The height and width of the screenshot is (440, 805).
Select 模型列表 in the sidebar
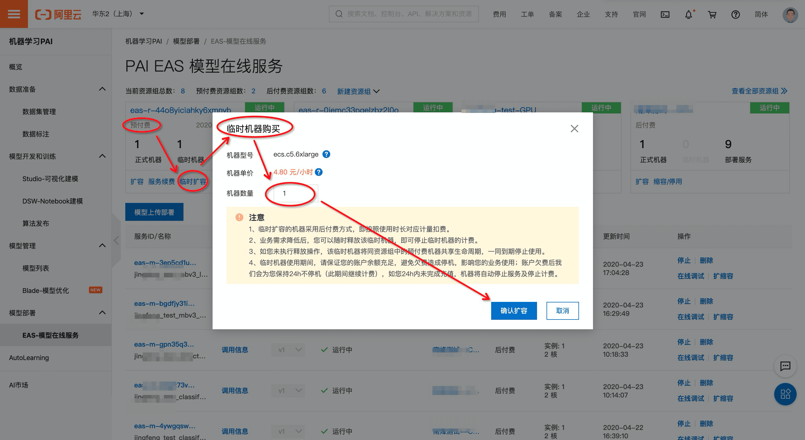click(36, 268)
